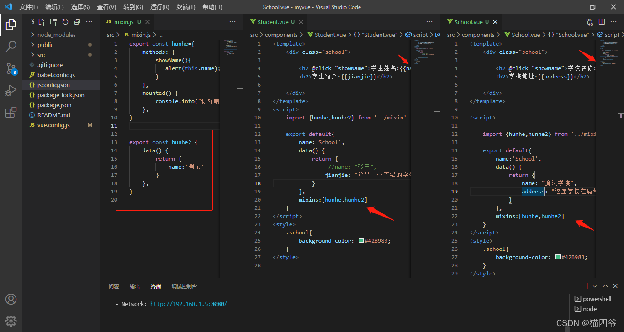
Task: Click the New File icon in Explorer
Action: pos(42,22)
